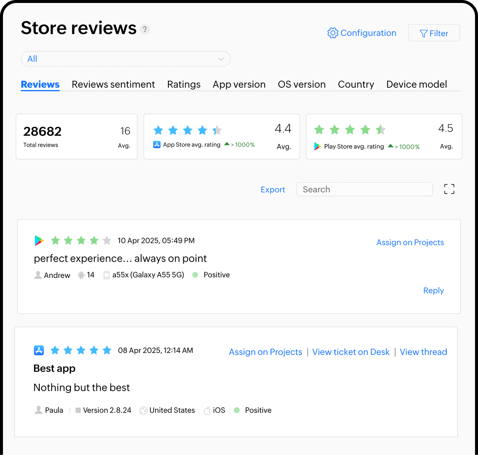Click the Play Store icon in rating card
The image size is (478, 455).
pos(317,147)
